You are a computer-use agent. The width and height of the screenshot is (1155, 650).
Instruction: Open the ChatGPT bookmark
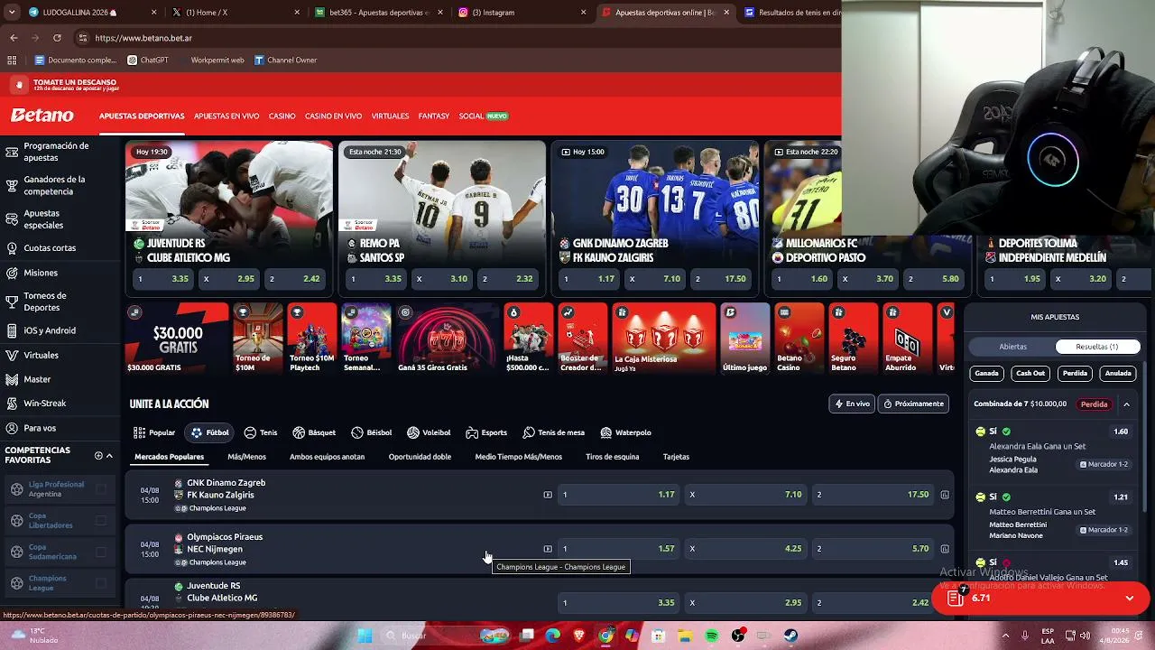(148, 60)
